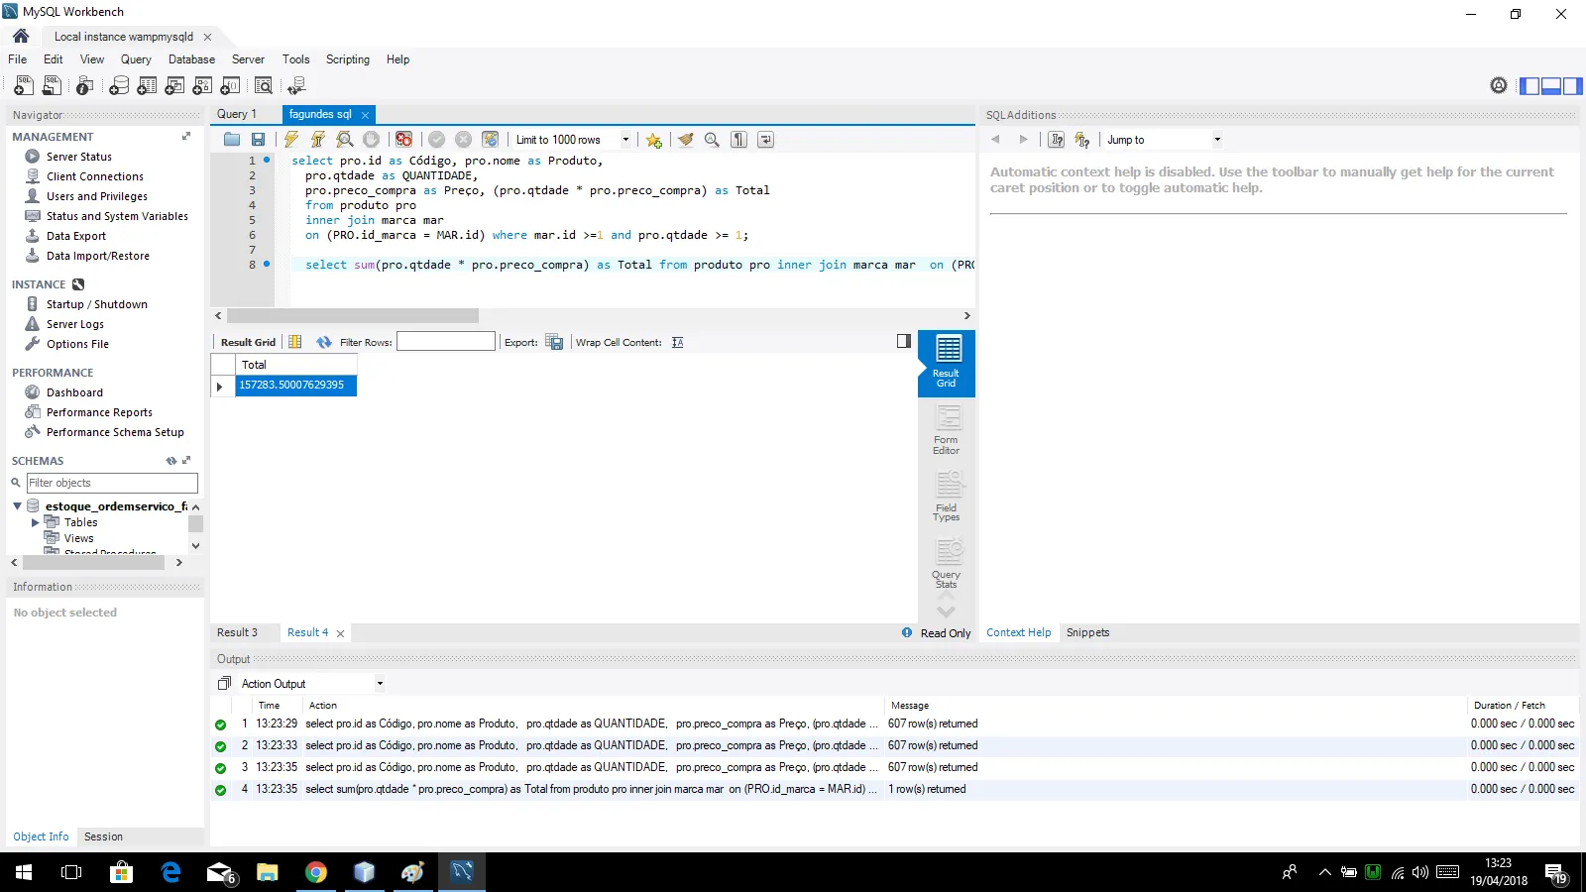The height and width of the screenshot is (892, 1586).
Task: Collapse the estoque_ordemservico schema node
Action: (x=17, y=506)
